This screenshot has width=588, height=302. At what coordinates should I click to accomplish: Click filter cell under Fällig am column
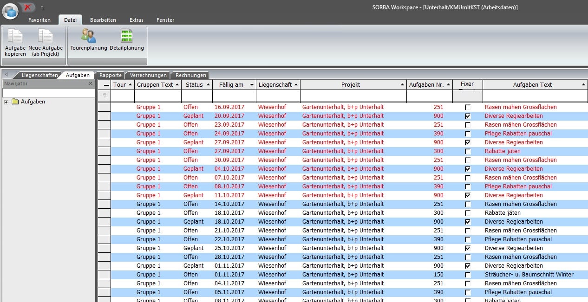pos(234,96)
